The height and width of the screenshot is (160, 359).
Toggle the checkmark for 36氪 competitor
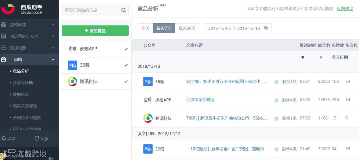pyautogui.click(x=126, y=65)
